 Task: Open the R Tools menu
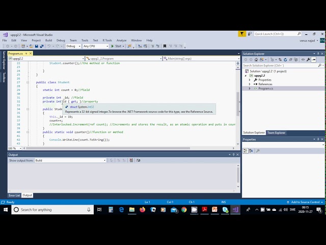[107, 40]
